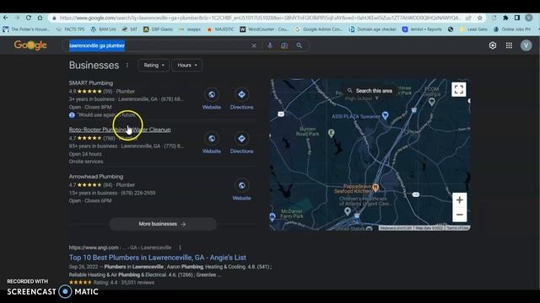Screen dimensions: 540x303
Task: Open the WordCounter bookmark
Action: (x=264, y=29)
